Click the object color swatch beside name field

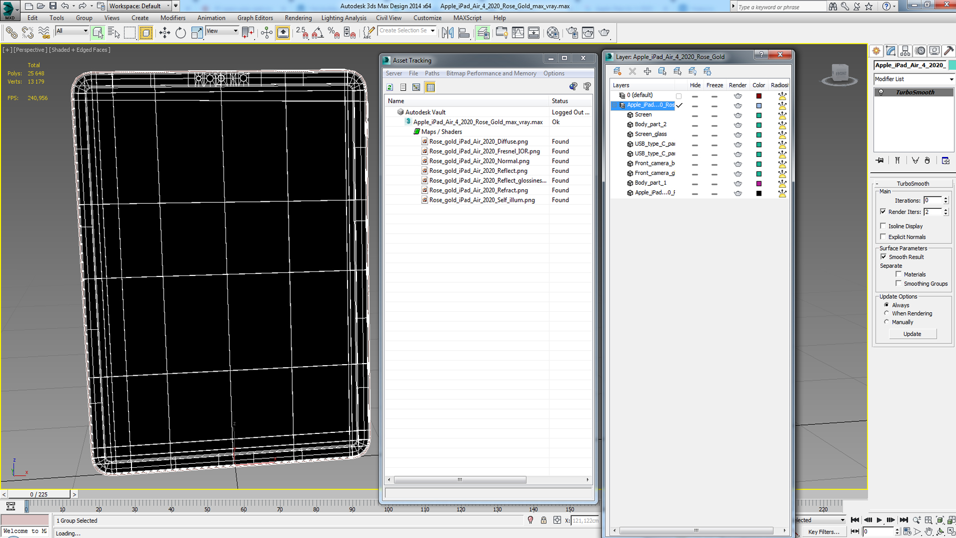tap(952, 65)
